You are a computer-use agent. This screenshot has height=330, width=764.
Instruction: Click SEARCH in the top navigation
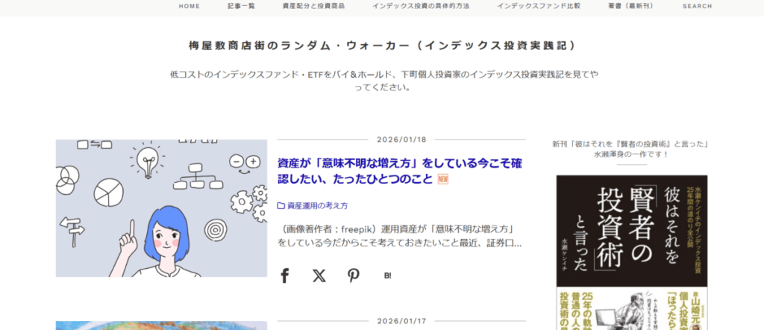tap(698, 6)
